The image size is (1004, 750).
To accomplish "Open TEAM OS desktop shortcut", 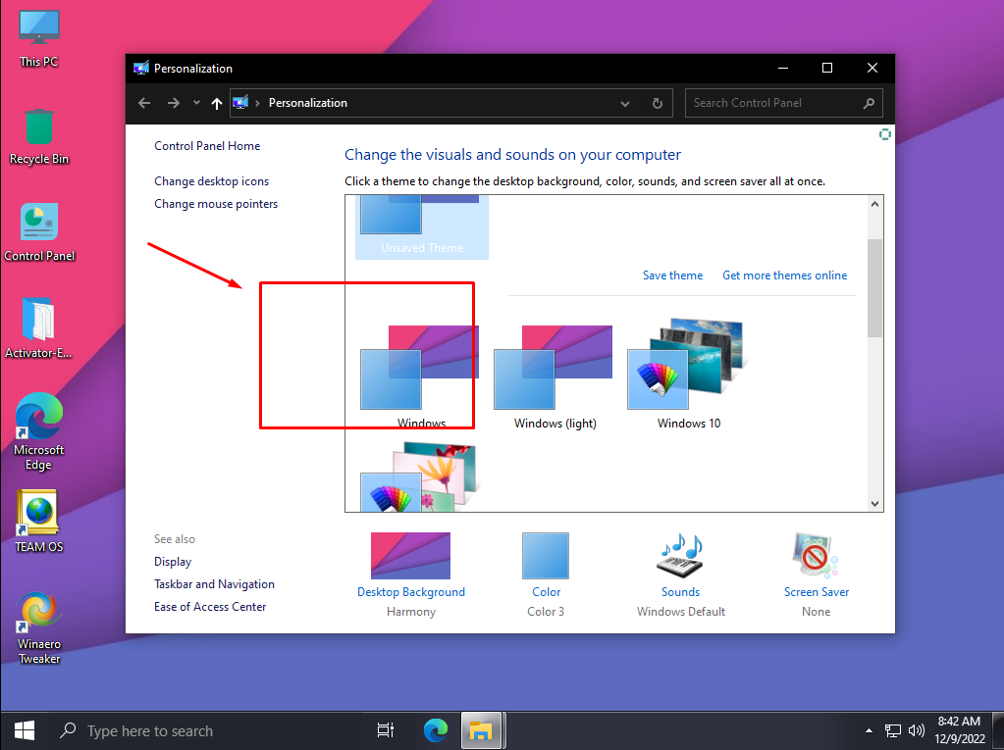I will pyautogui.click(x=38, y=522).
